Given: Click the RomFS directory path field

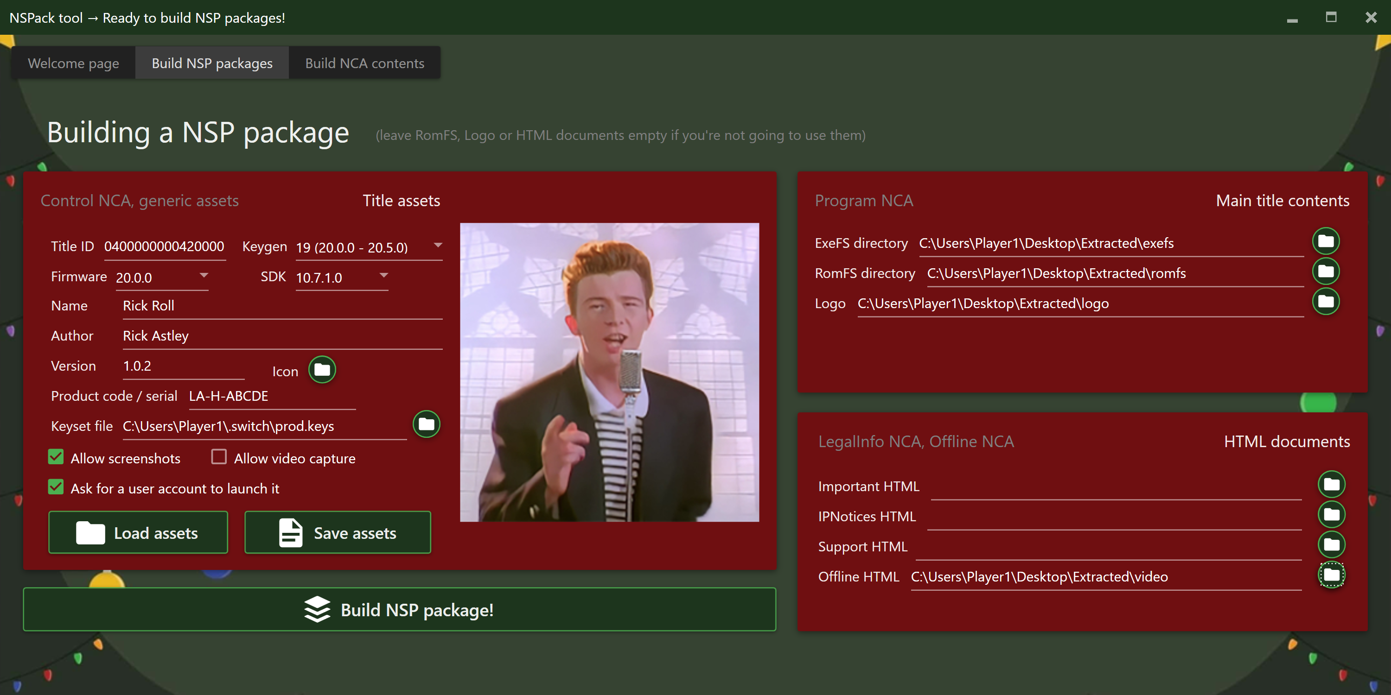Looking at the screenshot, I should pyautogui.click(x=1116, y=274).
